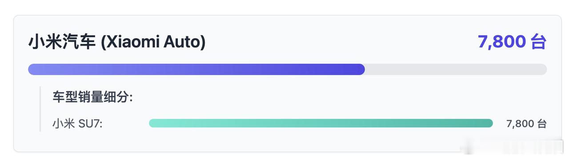
Task: Click the gray unfilled part of the top bar
Action: click(x=456, y=69)
